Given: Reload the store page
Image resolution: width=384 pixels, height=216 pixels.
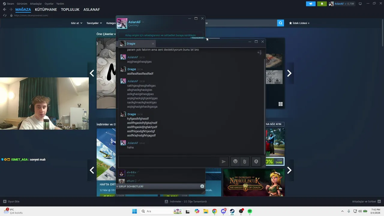Looking at the screenshot, I should (x=5, y=15).
